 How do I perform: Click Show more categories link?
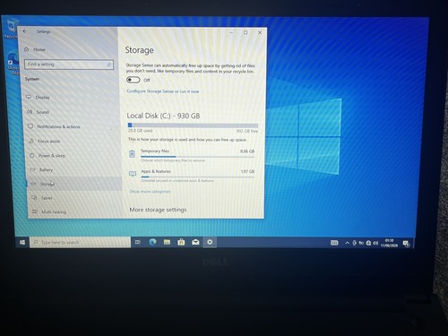150,192
